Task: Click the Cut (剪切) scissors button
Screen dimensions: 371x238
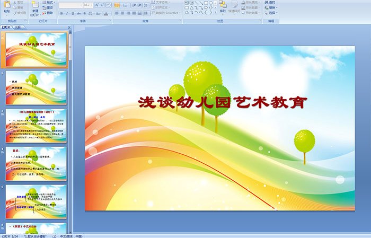Action: point(18,3)
